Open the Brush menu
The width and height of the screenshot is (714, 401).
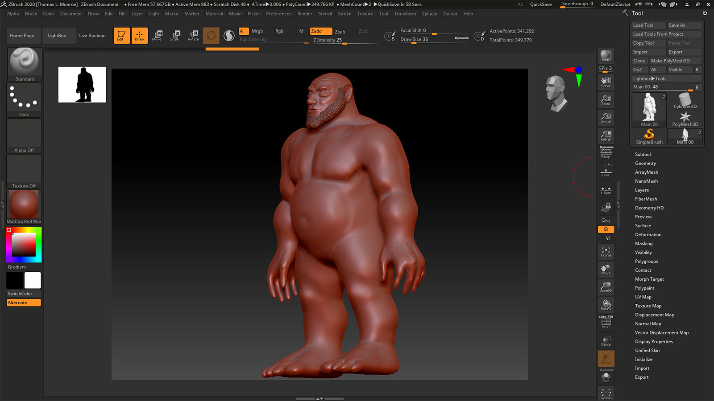(31, 14)
